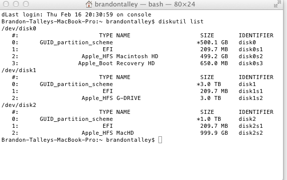Click the window title text 'brandontalley — bash'
287x180 pixels.
click(x=129, y=4)
